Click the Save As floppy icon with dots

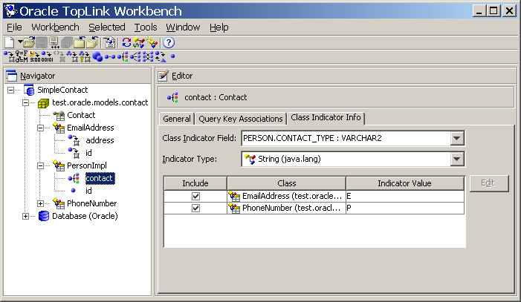(x=54, y=42)
